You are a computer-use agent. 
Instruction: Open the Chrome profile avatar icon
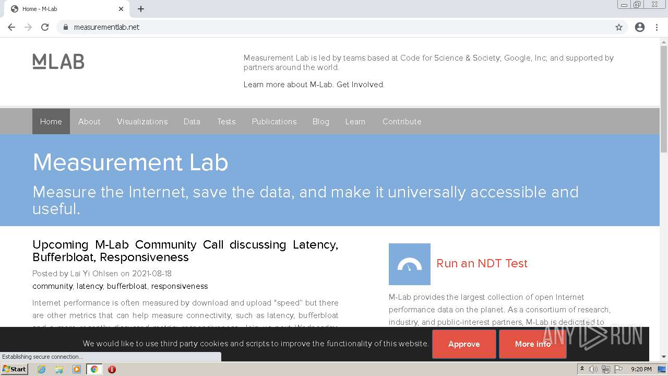coord(640,27)
